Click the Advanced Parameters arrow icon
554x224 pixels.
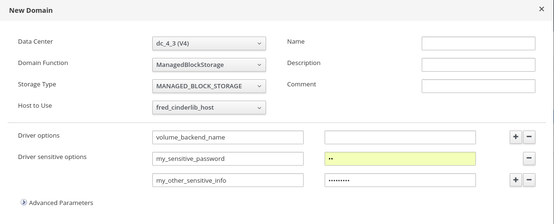[23, 203]
